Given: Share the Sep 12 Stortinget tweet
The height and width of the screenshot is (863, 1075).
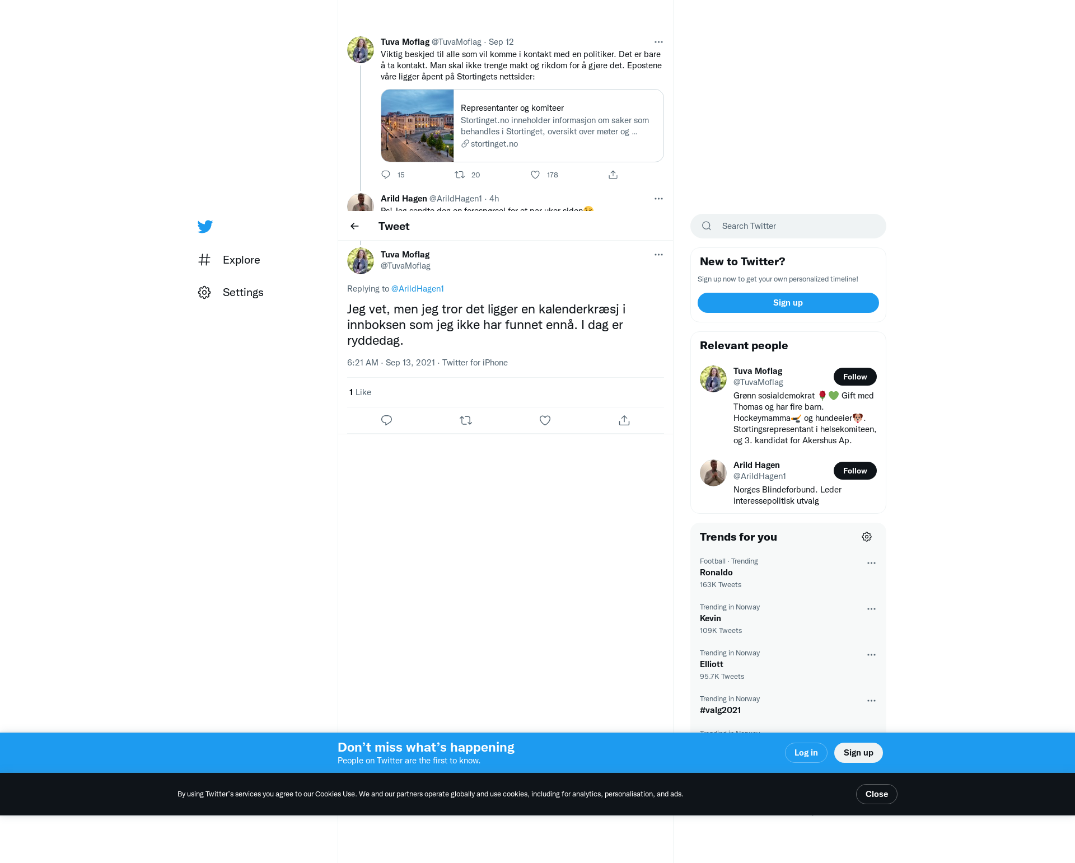Looking at the screenshot, I should point(613,175).
